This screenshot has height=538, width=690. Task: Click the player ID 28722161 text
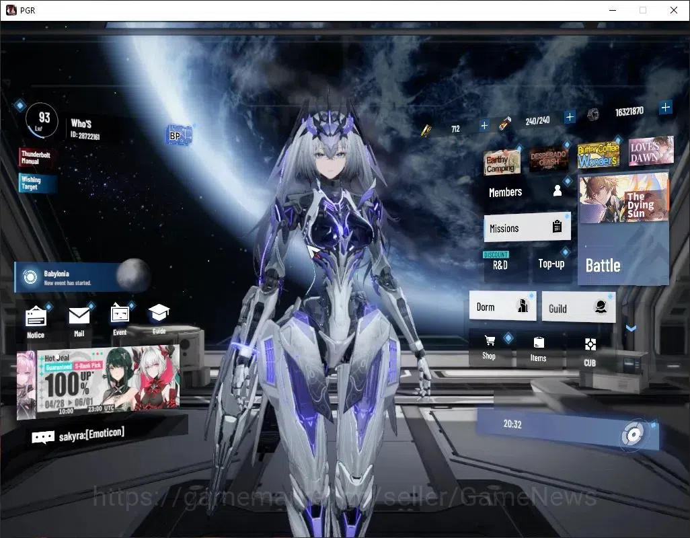pos(85,135)
